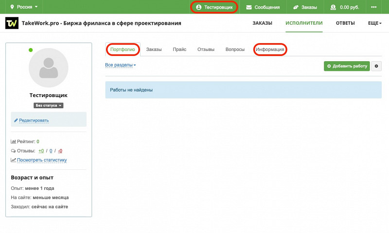The width and height of the screenshot is (389, 233).
Task: Click the Тестировщик user profile icon
Action: coord(199,7)
